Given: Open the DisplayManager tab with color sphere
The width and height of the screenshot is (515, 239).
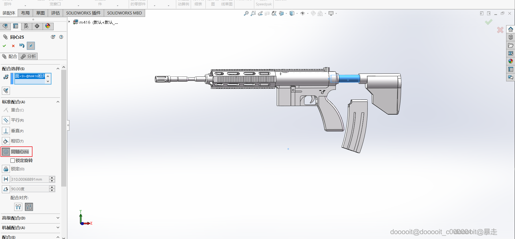Looking at the screenshot, I should pyautogui.click(x=48, y=26).
